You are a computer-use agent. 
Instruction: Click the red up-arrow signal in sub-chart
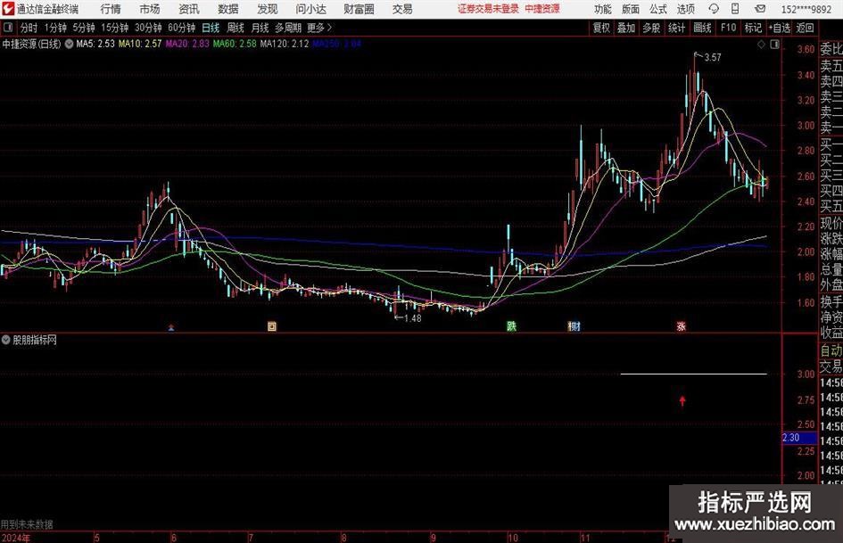pyautogui.click(x=682, y=400)
